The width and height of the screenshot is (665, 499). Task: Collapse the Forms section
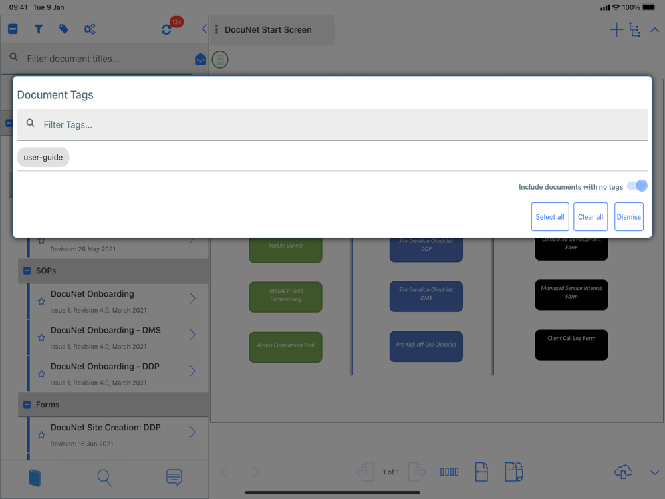coord(27,405)
